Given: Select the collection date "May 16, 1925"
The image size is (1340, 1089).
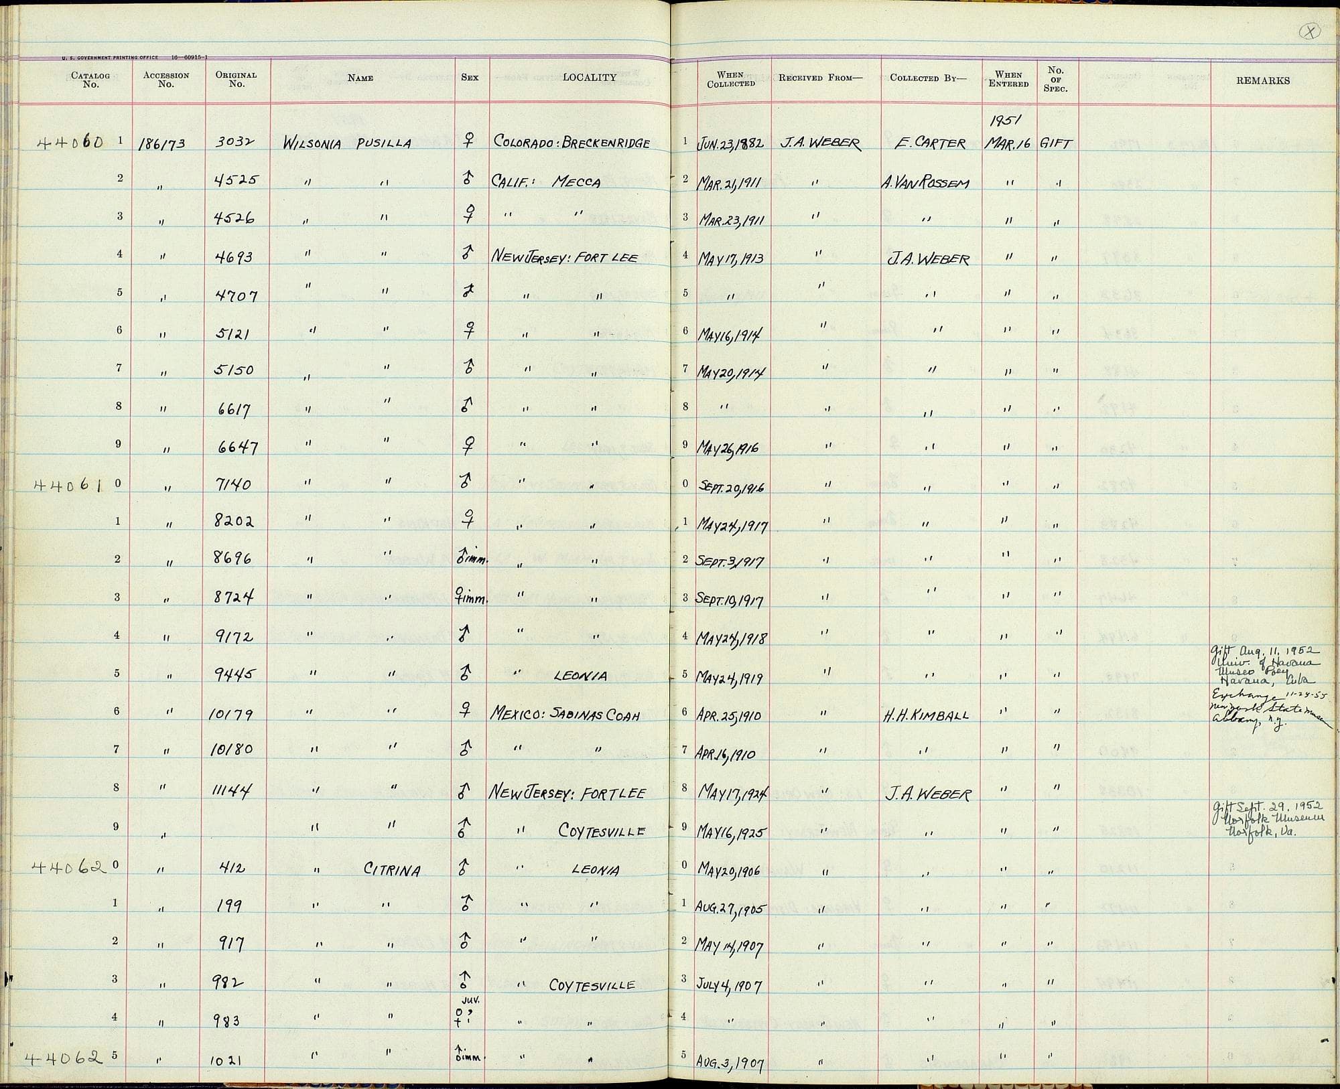Looking at the screenshot, I should [x=730, y=832].
